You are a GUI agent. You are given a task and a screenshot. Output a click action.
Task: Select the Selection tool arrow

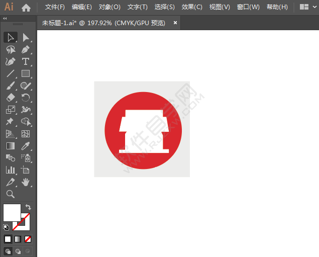point(11,37)
